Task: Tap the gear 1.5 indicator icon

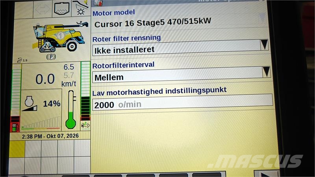Action: coord(22,60)
